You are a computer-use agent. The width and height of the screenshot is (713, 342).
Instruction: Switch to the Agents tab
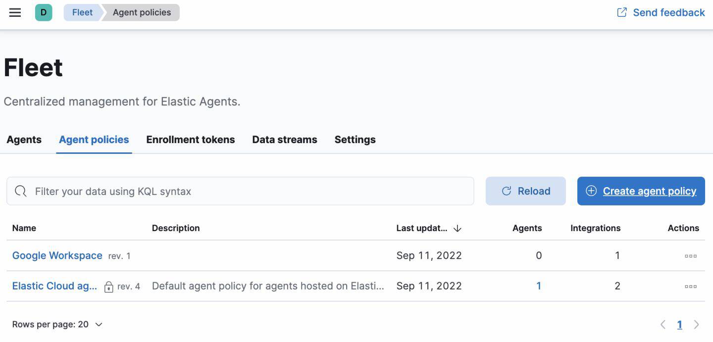click(24, 140)
